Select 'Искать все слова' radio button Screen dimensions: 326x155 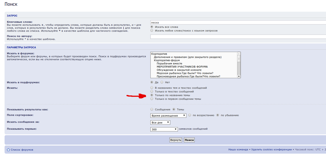(152, 27)
